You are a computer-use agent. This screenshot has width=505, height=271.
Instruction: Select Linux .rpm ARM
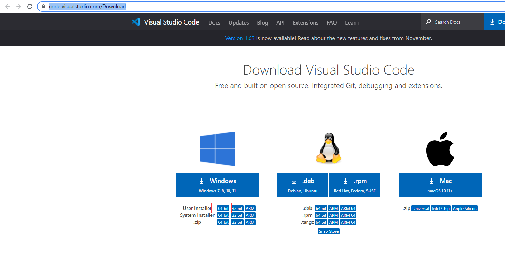[x=334, y=215]
